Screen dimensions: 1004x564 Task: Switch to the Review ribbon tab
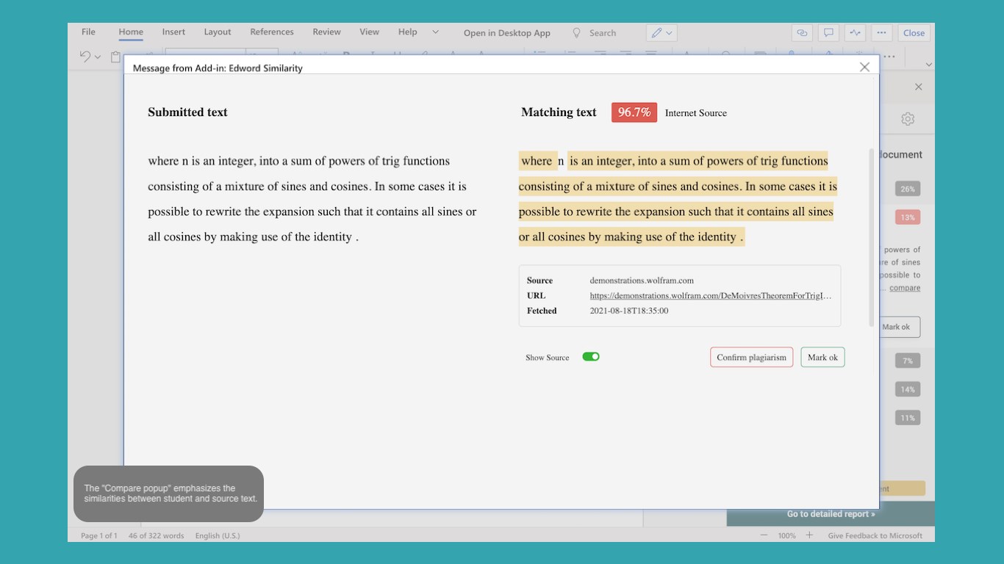(x=326, y=32)
